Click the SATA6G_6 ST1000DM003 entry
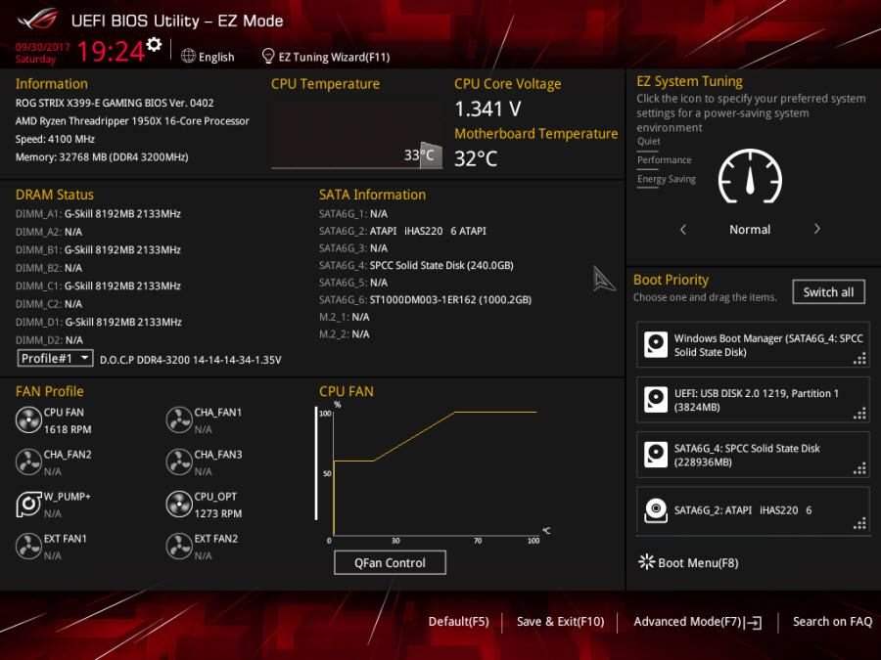The image size is (881, 660). click(426, 300)
